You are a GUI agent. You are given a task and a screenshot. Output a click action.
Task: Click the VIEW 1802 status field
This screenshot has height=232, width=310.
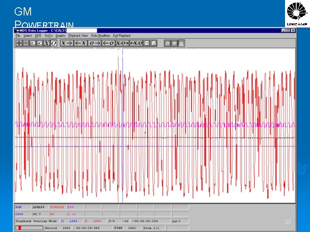tap(127, 228)
